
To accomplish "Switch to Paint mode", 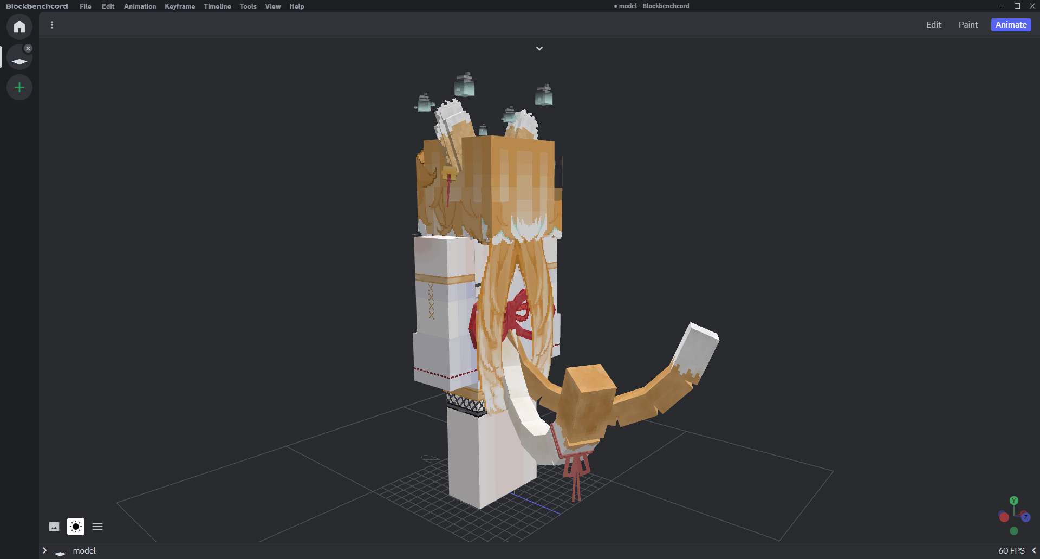I will point(968,25).
